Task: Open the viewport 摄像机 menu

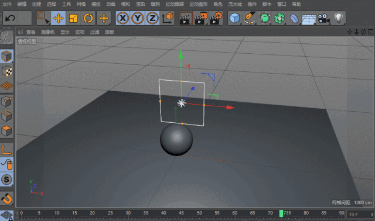Action: pos(48,32)
